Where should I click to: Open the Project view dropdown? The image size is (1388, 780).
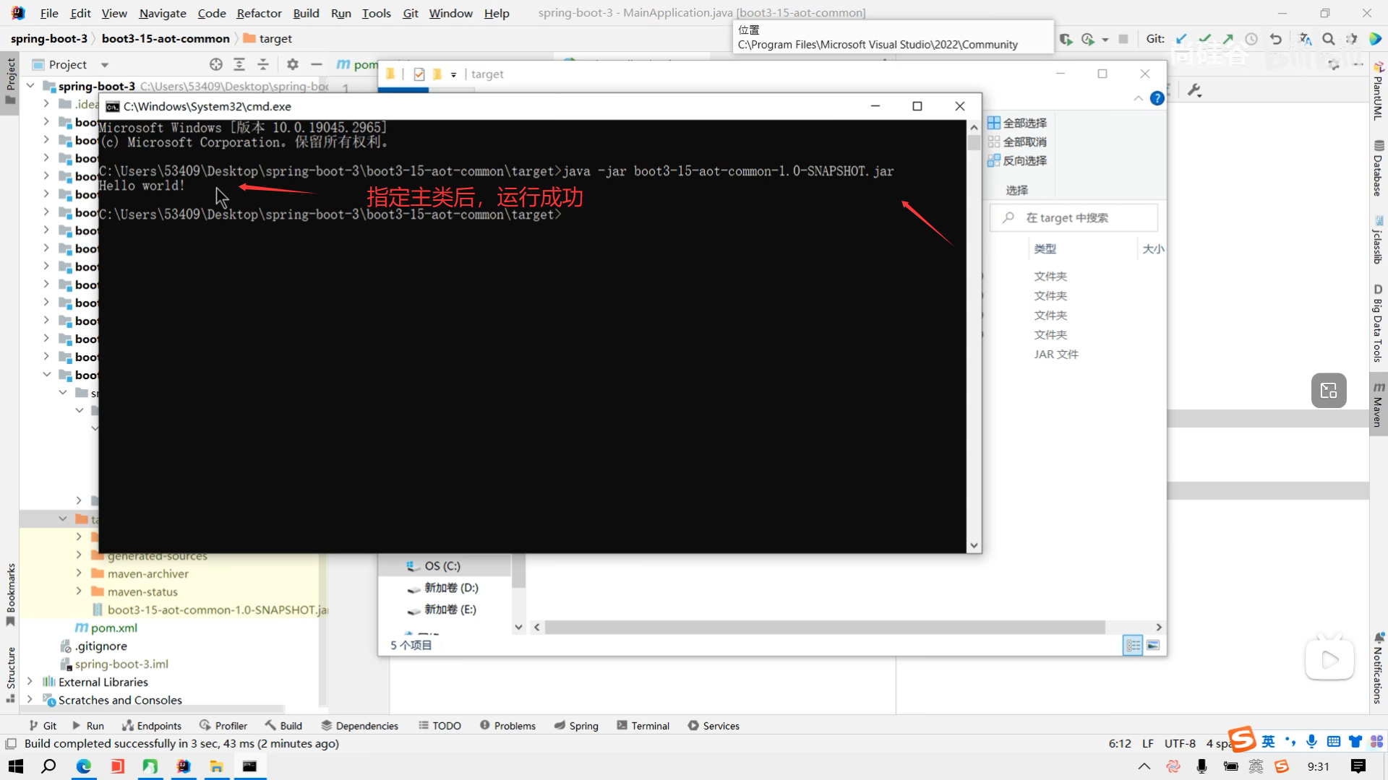pyautogui.click(x=105, y=65)
